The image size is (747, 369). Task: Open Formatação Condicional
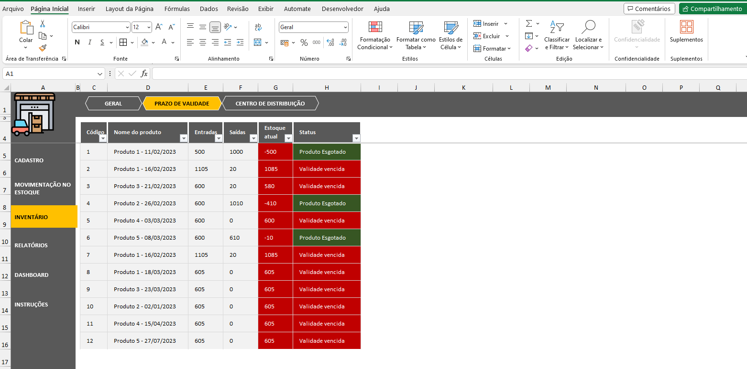coord(375,36)
